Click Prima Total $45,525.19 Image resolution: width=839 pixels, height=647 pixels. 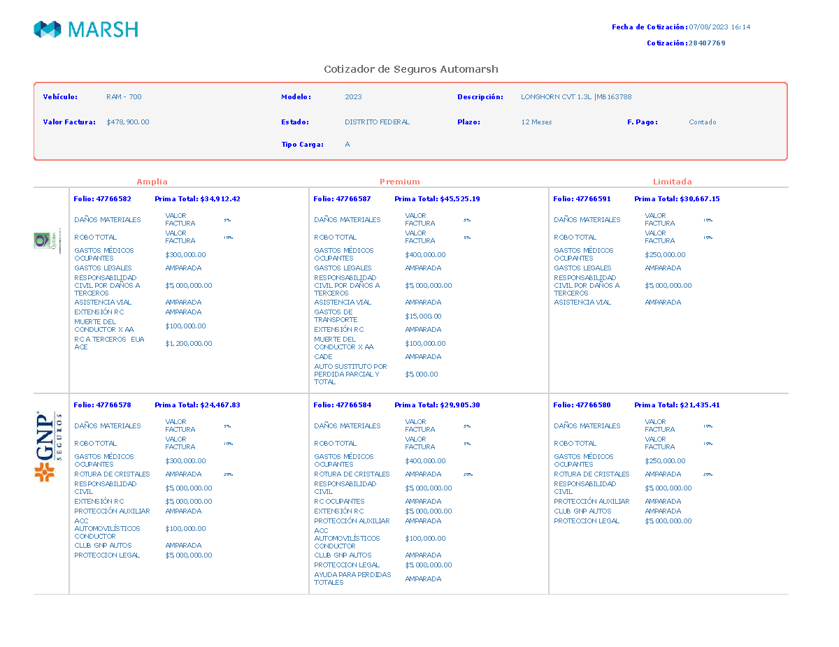(437, 199)
